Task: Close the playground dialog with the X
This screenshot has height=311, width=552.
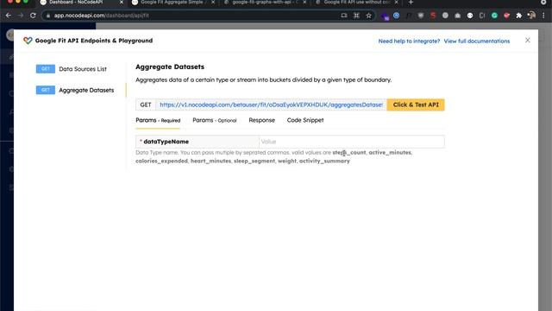Action: (527, 41)
